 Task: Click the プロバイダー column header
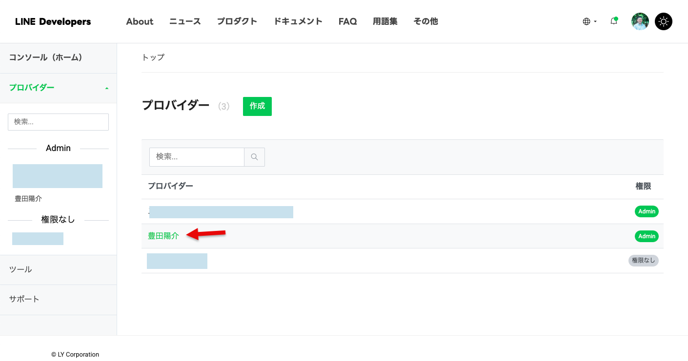click(170, 186)
